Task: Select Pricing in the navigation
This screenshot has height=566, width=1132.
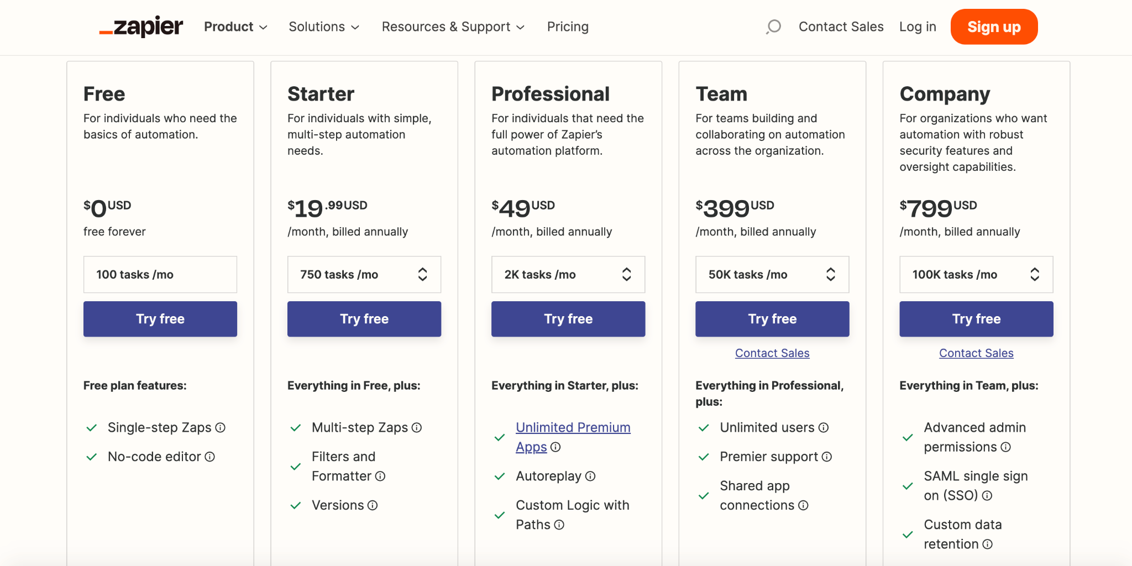Action: pos(568,27)
